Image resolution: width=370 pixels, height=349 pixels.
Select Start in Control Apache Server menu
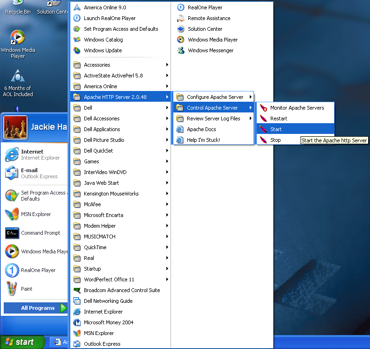[295, 129]
